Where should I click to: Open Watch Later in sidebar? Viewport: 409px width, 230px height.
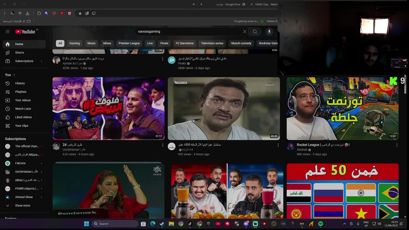[x=24, y=109]
